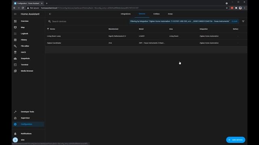Reload the page in the browser
259x145 pixels.
23,8
